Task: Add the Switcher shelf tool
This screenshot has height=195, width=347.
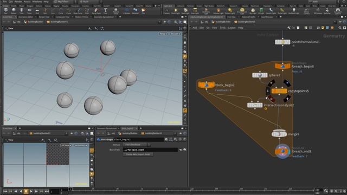Action: (x=327, y=11)
